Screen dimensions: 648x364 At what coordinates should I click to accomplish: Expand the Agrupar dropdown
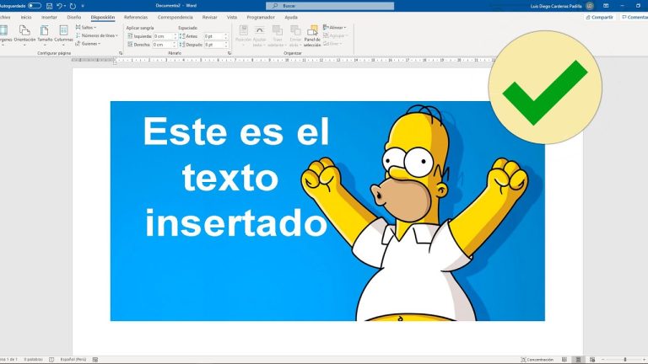(336, 36)
